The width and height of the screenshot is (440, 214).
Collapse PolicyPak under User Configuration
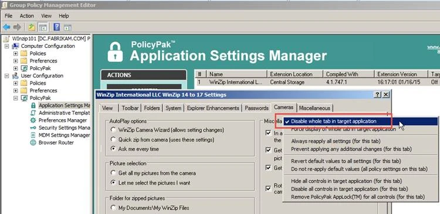15,98
